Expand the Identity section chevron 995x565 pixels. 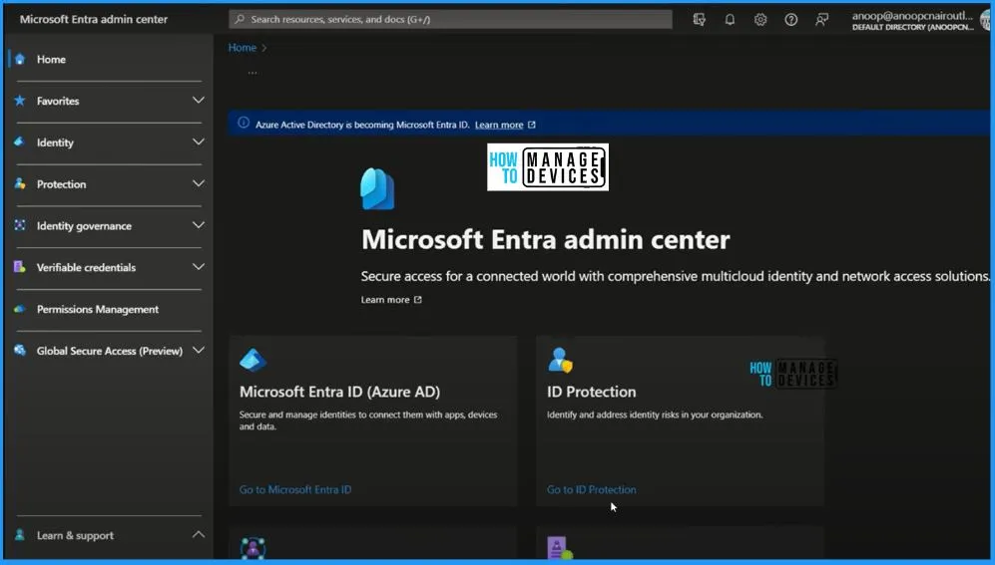tap(199, 141)
